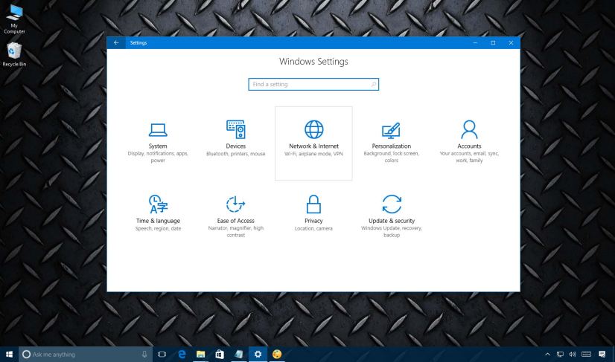Open Ease of Access icon
Image resolution: width=615 pixels, height=362 pixels.
(x=236, y=204)
